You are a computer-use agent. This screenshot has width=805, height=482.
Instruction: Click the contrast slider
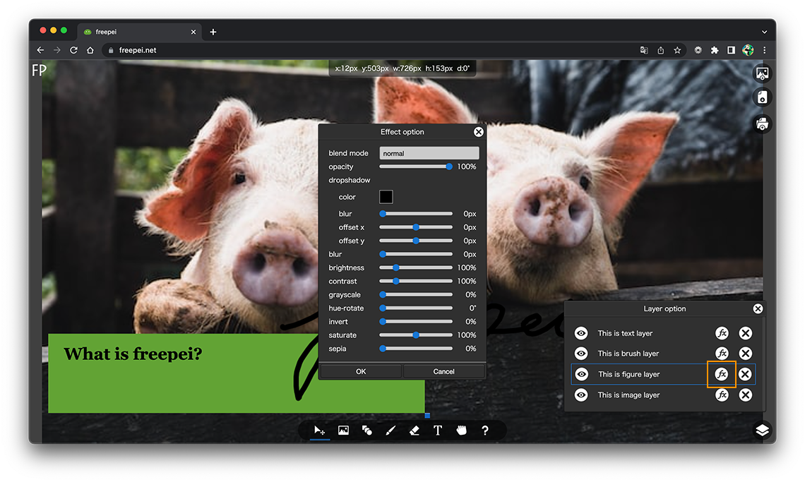pos(416,282)
